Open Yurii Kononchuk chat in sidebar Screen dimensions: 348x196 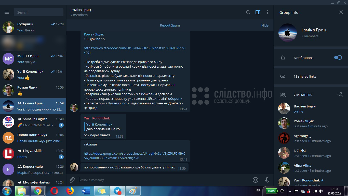point(33,75)
